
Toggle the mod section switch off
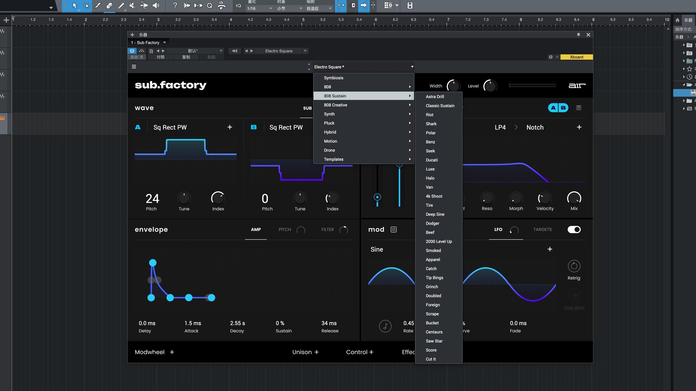click(574, 230)
